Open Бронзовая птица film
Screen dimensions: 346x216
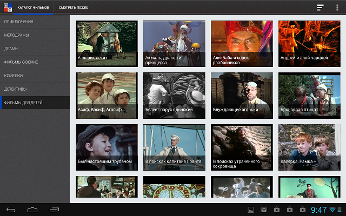pyautogui.click(x=309, y=96)
